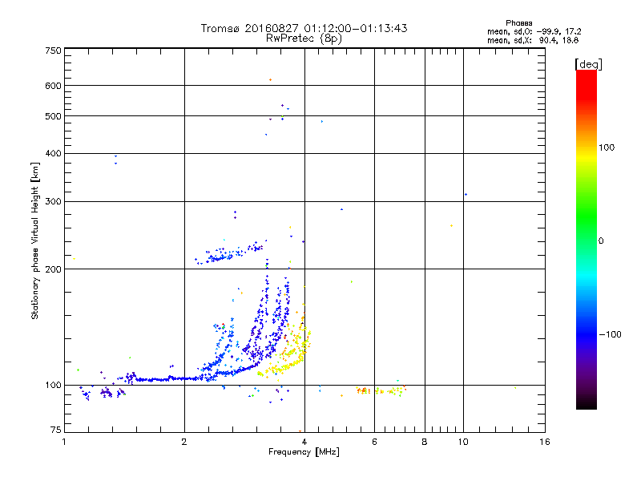Image resolution: width=641 pixels, height=481 pixels.
Task: Click the colorbar label '100'
Action: [x=607, y=148]
